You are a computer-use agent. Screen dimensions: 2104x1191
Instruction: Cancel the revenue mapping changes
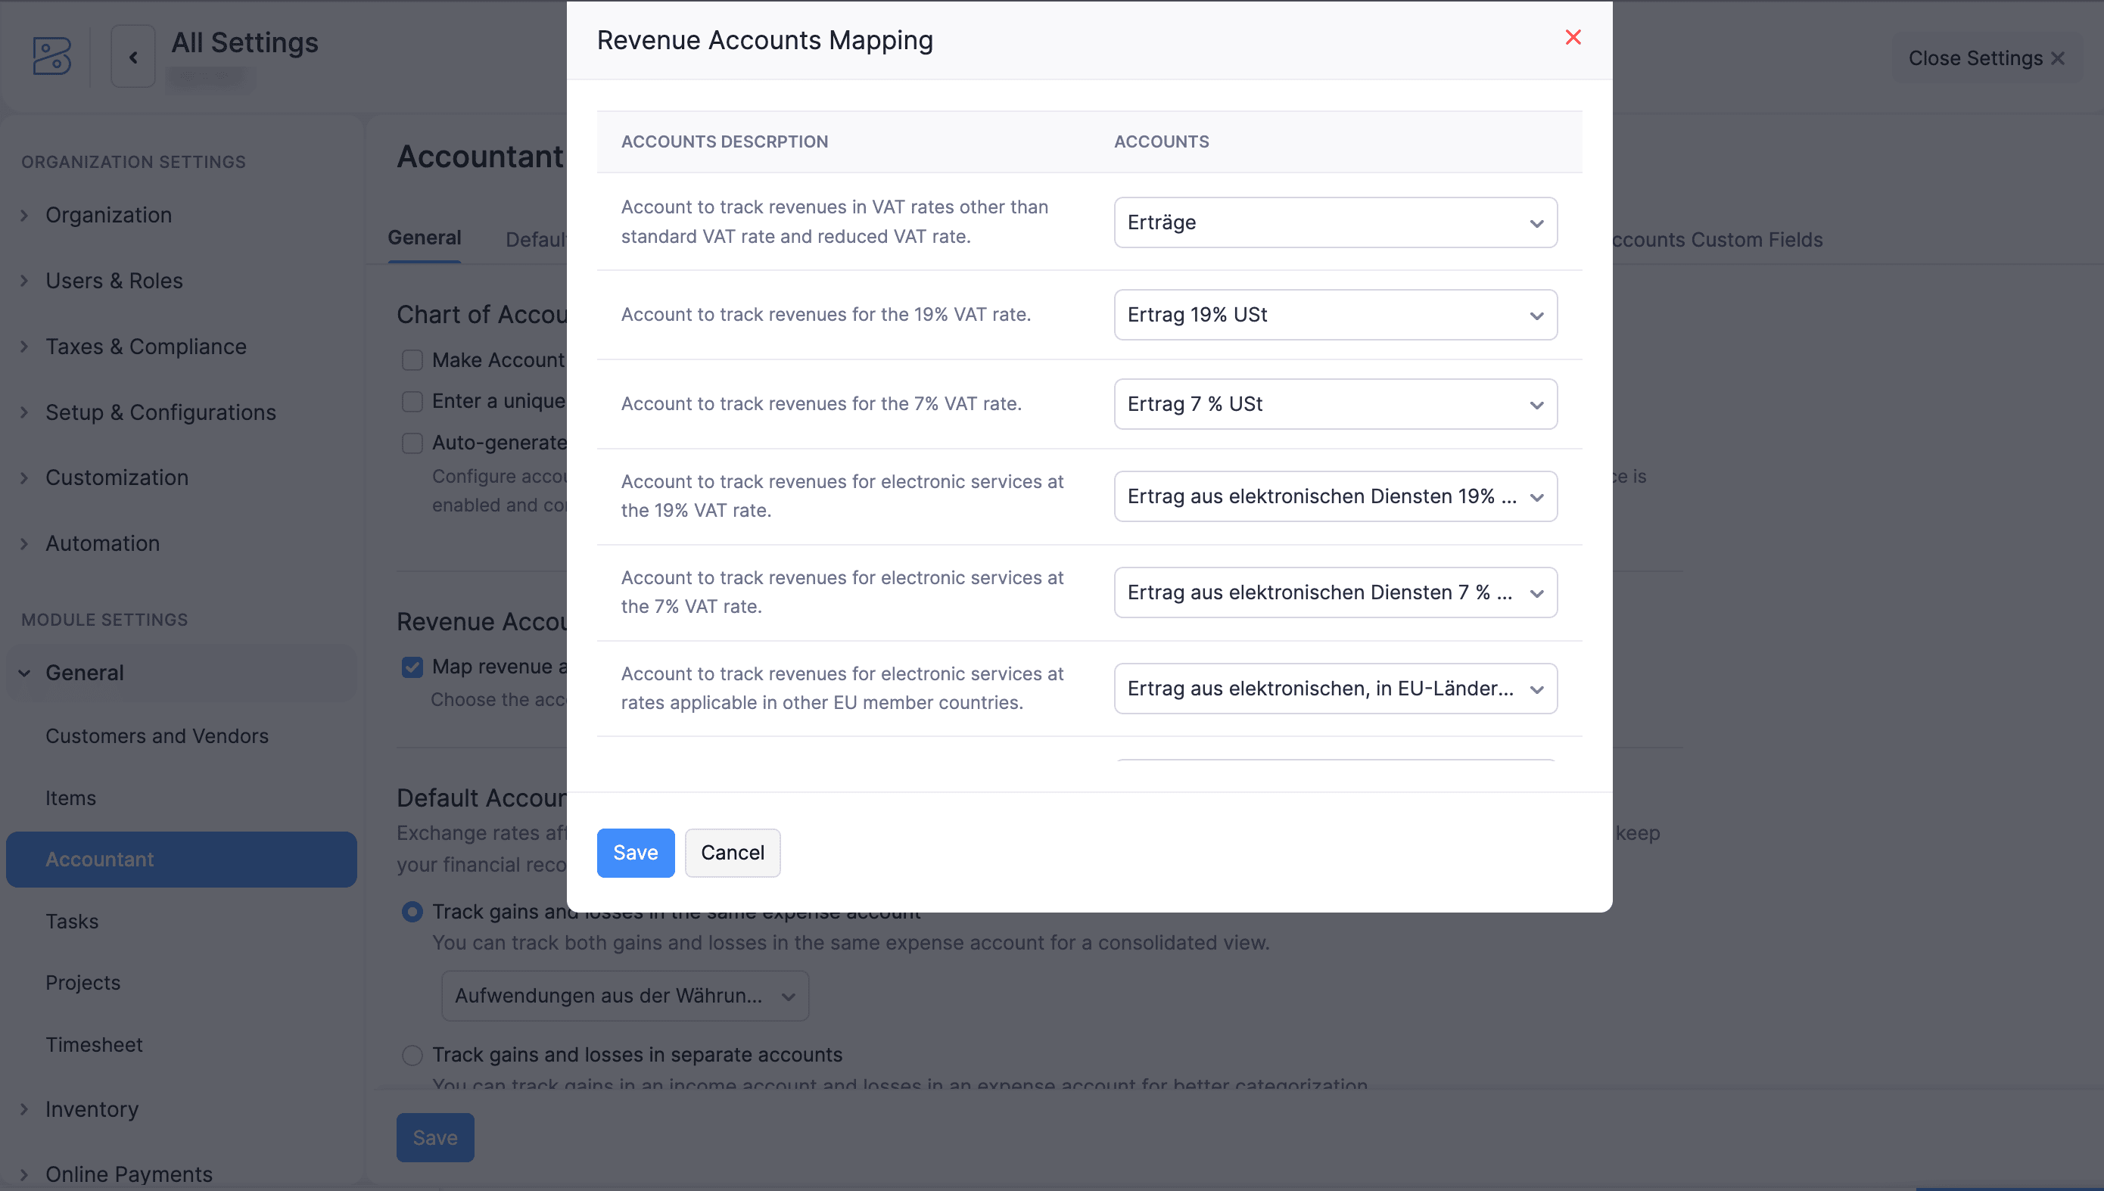coord(732,852)
